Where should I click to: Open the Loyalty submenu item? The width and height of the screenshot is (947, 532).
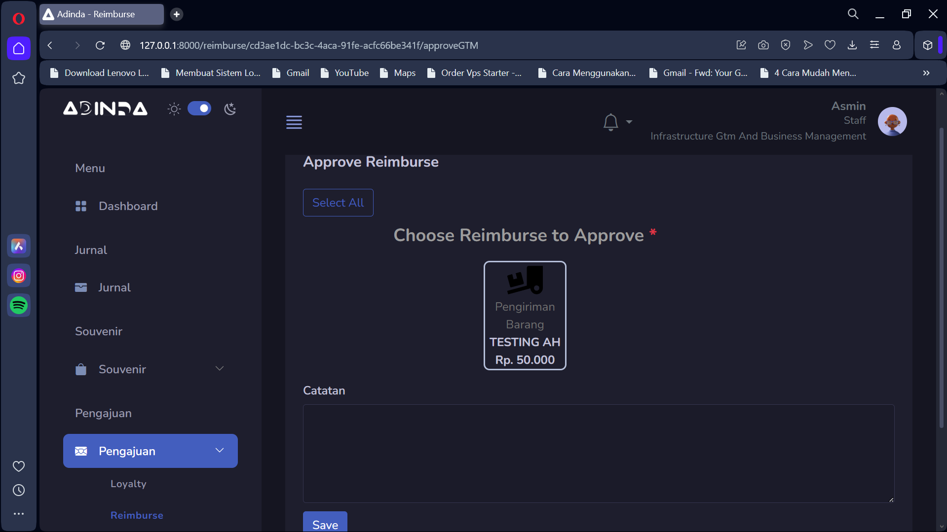(128, 484)
